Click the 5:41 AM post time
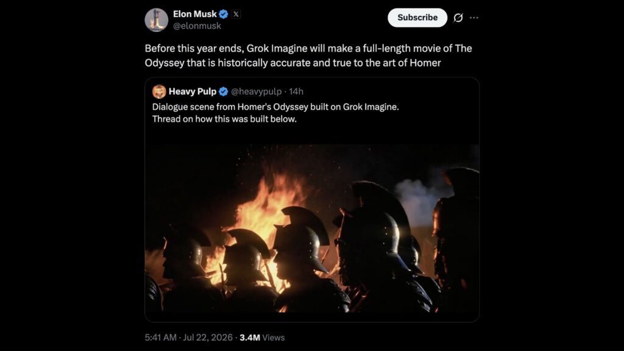The height and width of the screenshot is (351, 624). 161,338
